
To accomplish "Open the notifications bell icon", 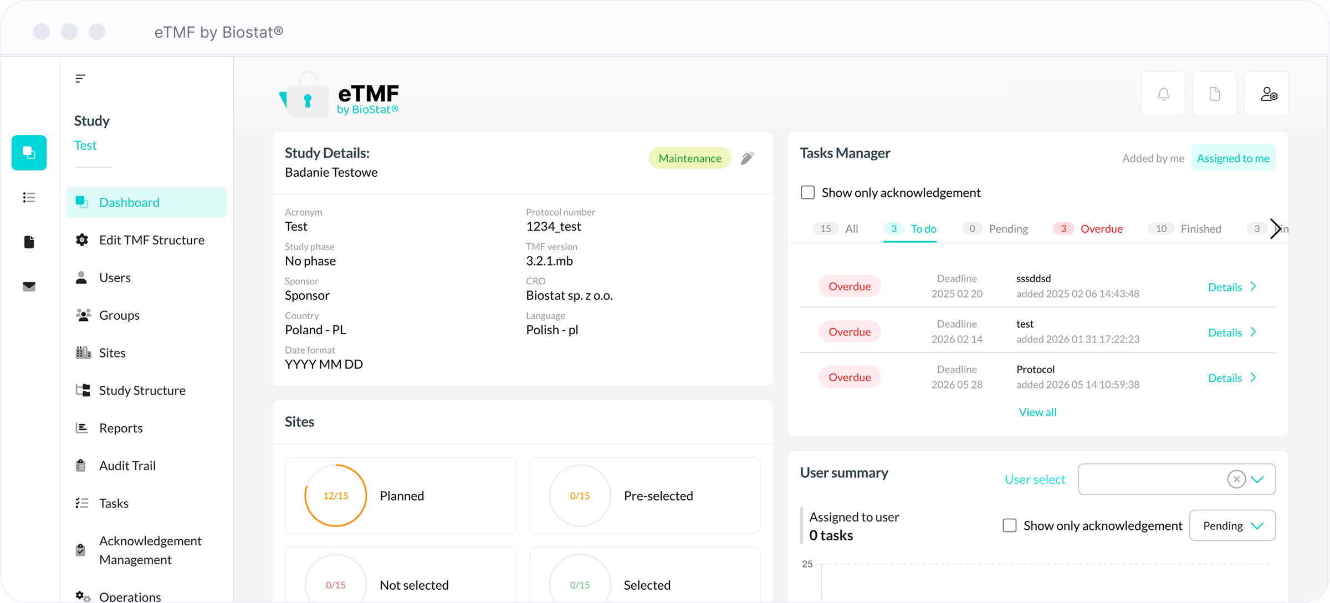I will [x=1163, y=94].
